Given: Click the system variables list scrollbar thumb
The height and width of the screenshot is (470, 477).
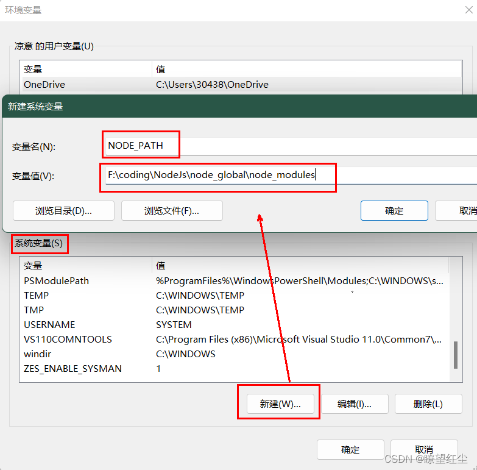Looking at the screenshot, I should 456,355.
